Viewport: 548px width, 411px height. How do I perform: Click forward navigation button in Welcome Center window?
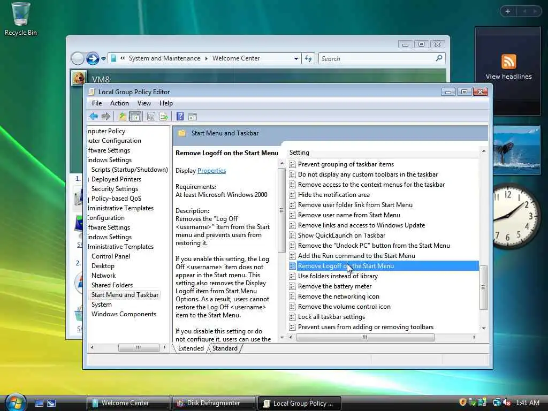(93, 58)
